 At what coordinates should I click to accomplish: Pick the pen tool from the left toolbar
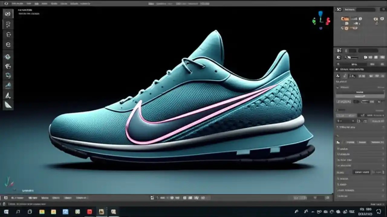[x=8, y=96]
